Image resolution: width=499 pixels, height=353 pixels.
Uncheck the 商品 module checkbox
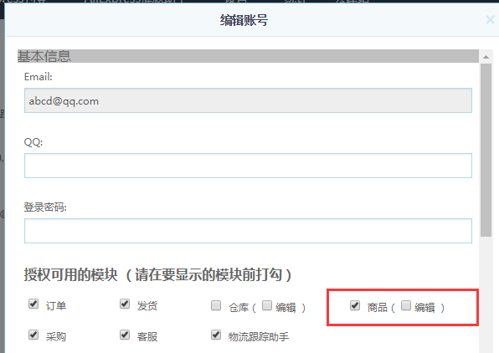[x=355, y=305]
